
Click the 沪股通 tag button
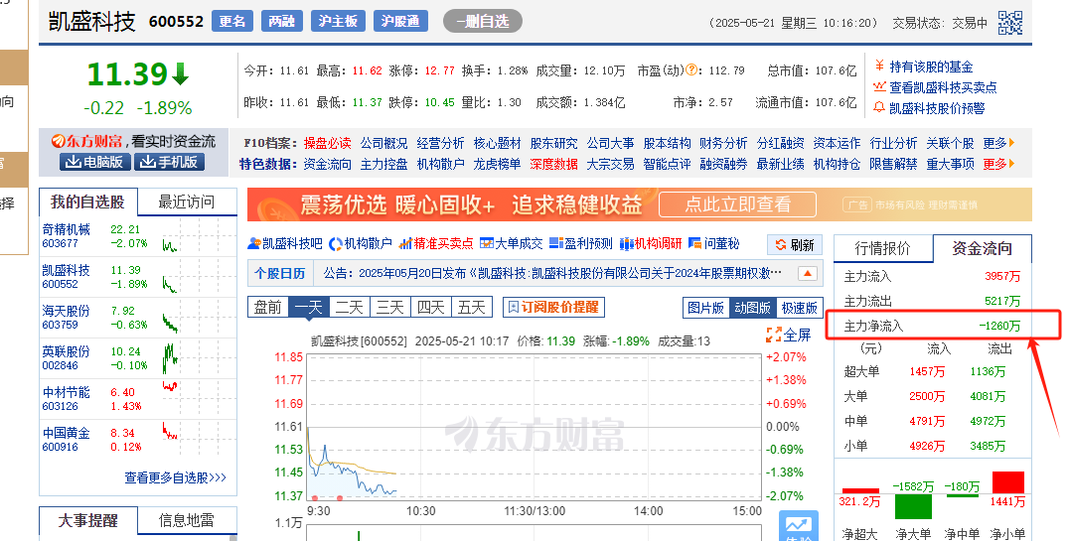click(401, 21)
